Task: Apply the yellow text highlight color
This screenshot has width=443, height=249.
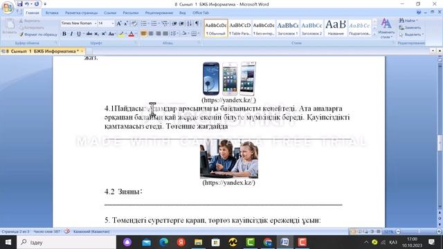Action: pos(121,34)
